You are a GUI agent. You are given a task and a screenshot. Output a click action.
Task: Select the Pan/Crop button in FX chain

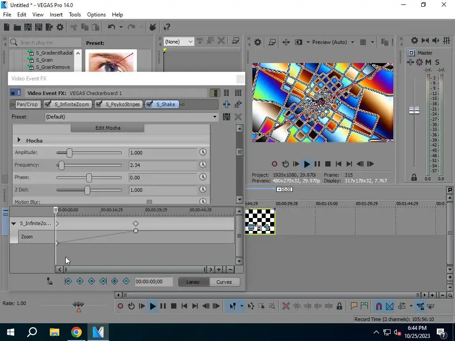pos(27,104)
